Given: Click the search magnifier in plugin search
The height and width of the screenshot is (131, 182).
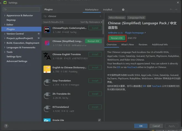Looking at the screenshot, I should (45, 16).
